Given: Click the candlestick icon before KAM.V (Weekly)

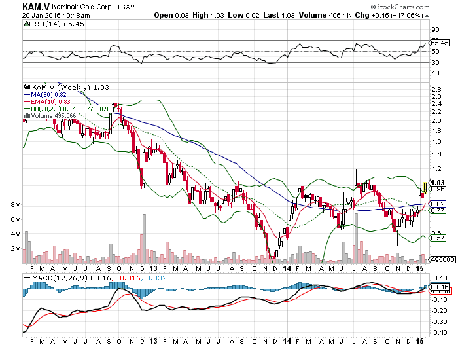Looking at the screenshot, I should click(27, 87).
